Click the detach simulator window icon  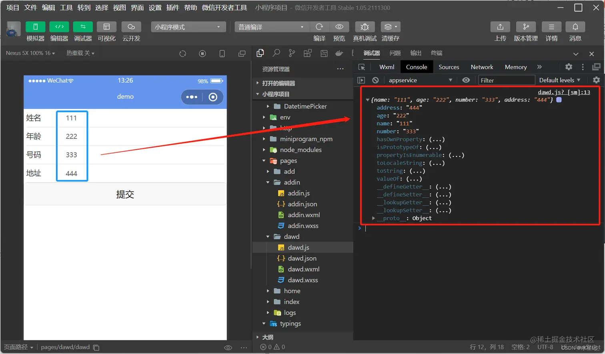[x=242, y=54]
